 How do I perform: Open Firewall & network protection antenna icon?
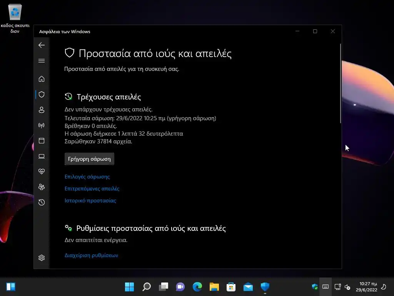coord(42,125)
